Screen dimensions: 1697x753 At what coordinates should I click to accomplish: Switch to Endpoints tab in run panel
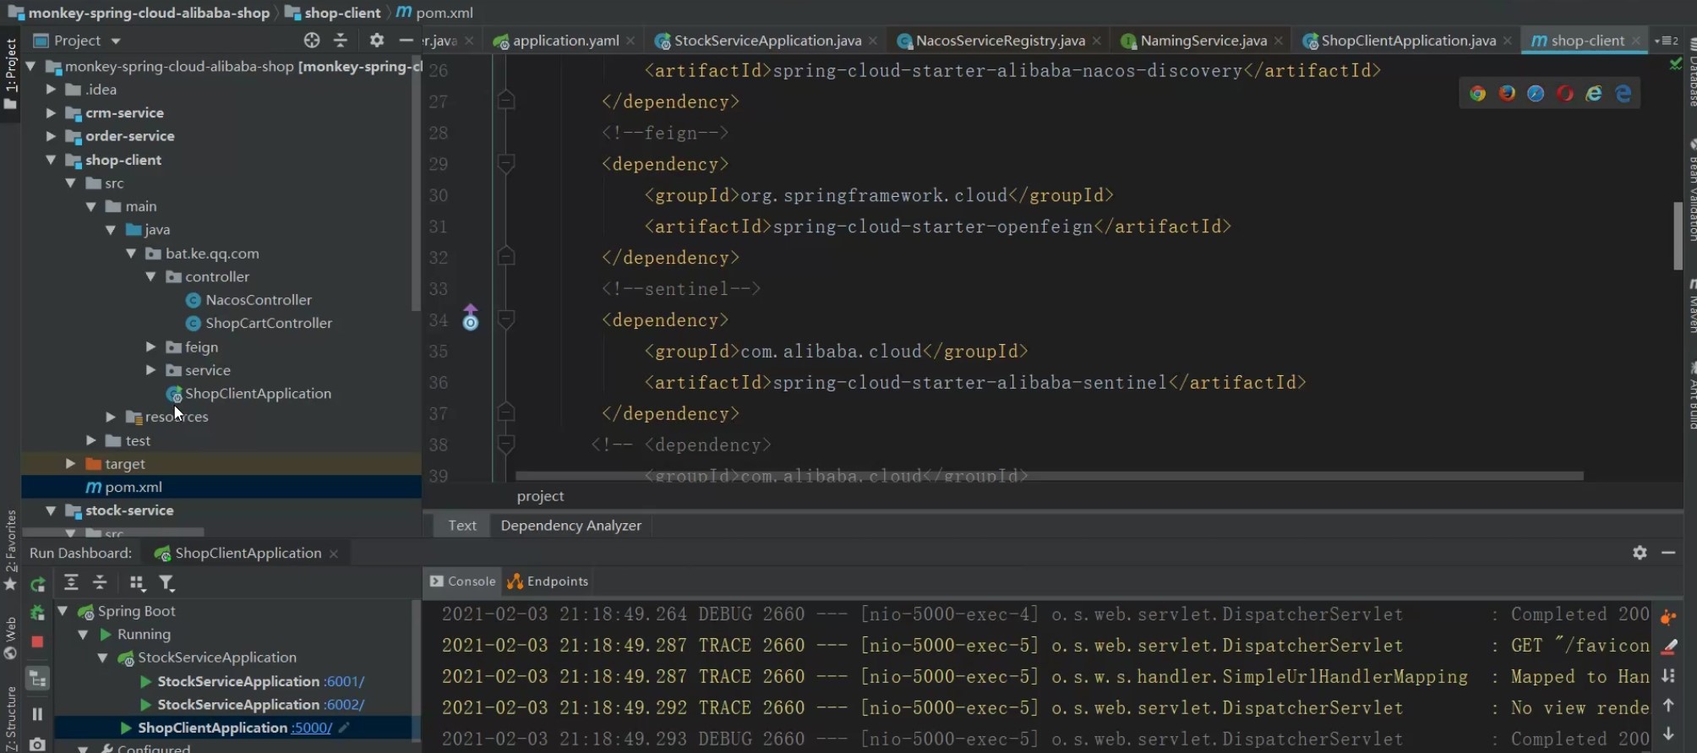click(548, 581)
